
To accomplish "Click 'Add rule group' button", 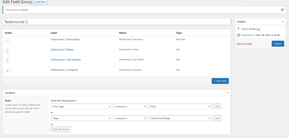I will (61, 129).
